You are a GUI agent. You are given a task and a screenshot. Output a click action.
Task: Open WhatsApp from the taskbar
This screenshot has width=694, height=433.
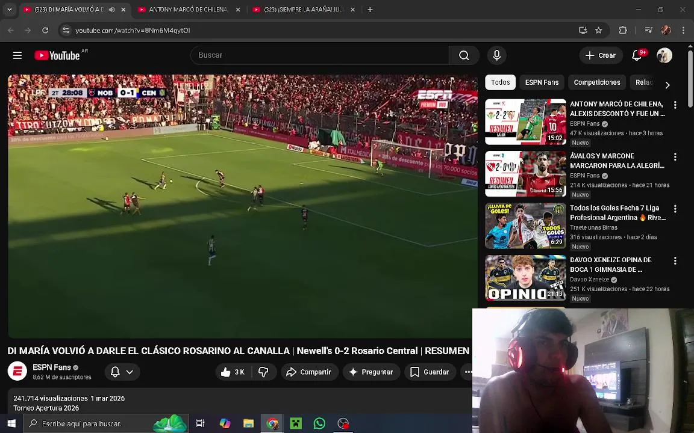click(x=319, y=423)
